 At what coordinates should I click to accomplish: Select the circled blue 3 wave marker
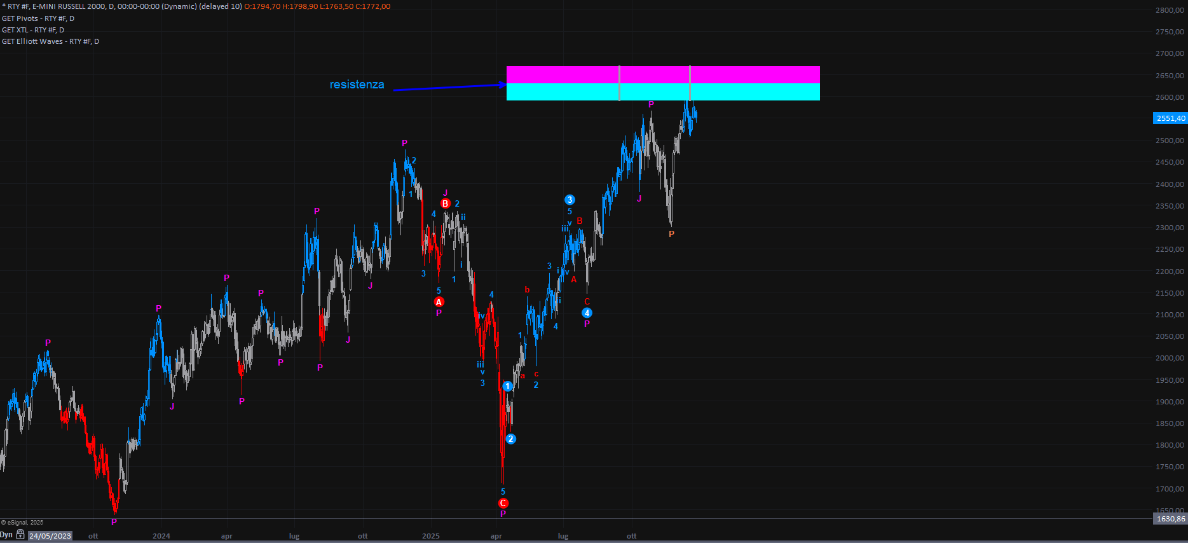click(x=570, y=200)
